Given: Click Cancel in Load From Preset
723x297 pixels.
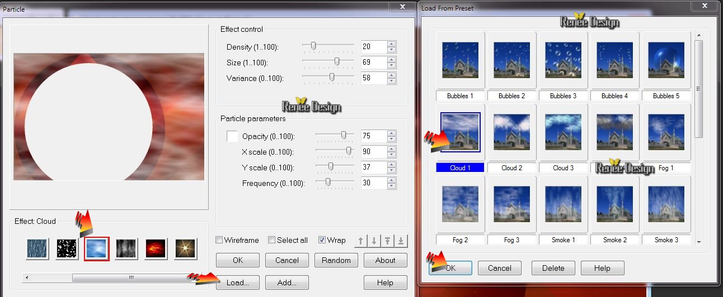Looking at the screenshot, I should tap(500, 268).
